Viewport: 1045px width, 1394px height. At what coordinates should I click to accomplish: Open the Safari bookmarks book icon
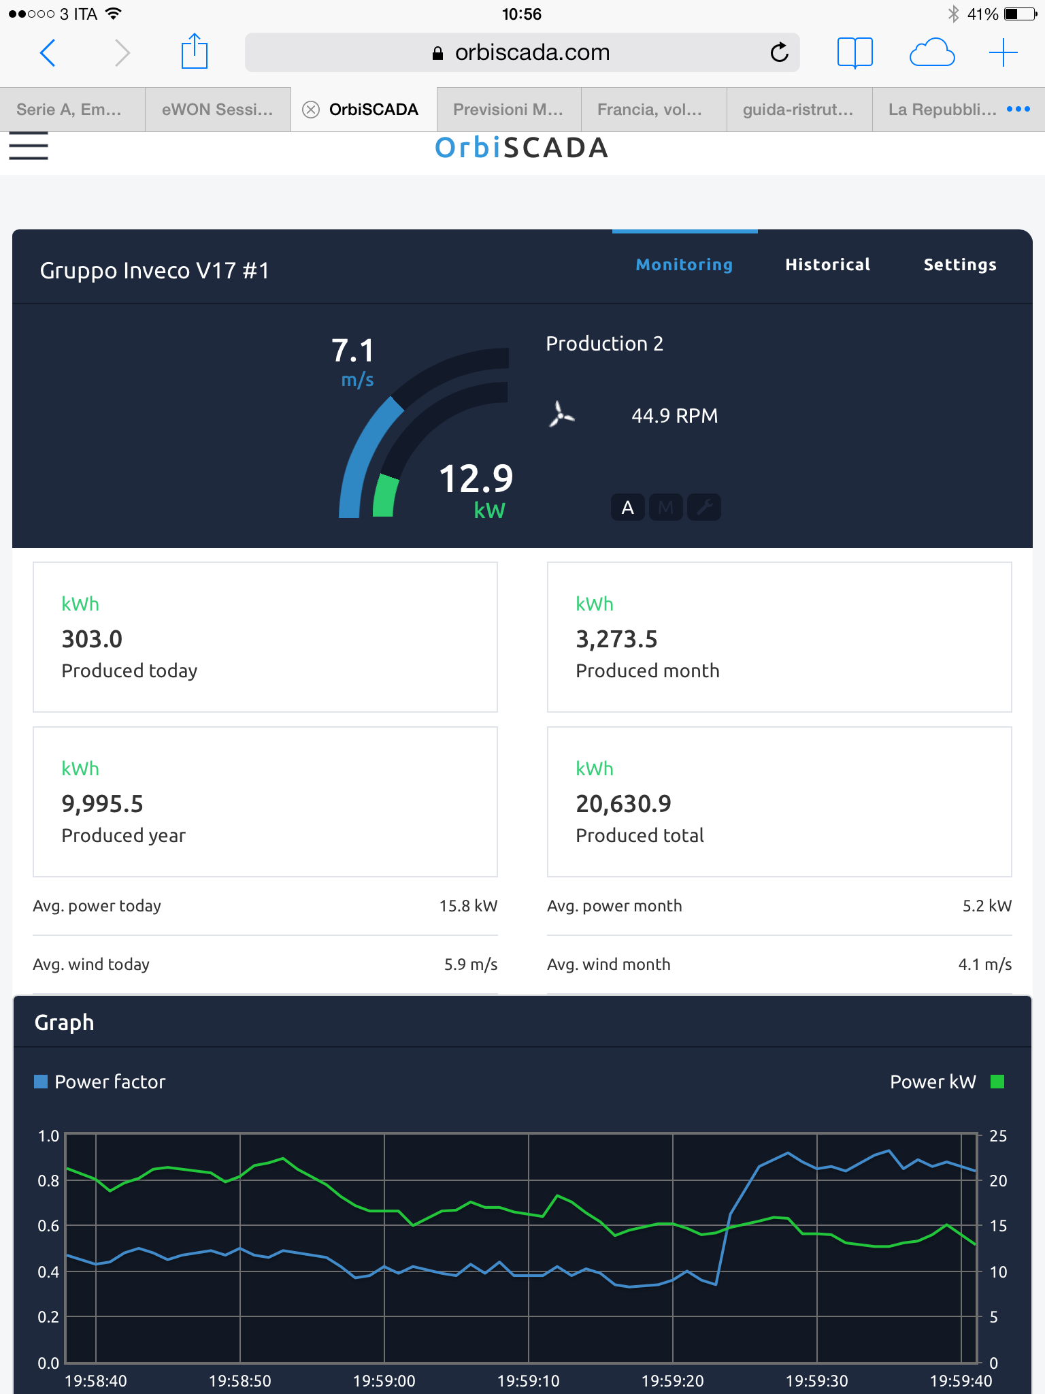855,52
